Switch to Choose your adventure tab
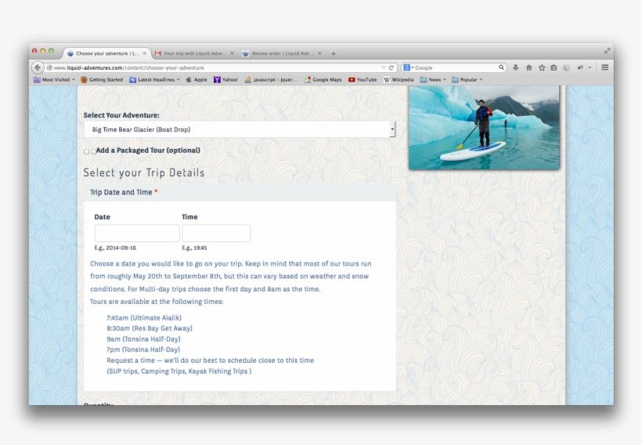Screen dimensions: 642x445 (107, 53)
